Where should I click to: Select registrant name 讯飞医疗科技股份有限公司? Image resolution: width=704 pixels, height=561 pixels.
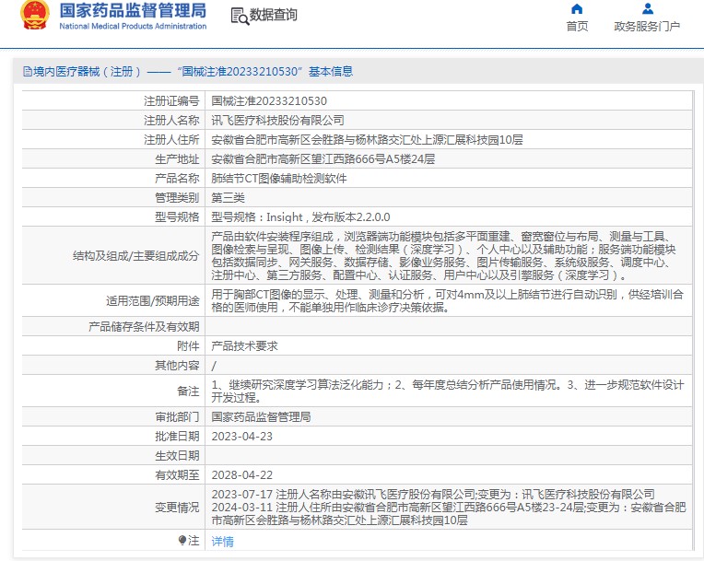[x=278, y=121]
